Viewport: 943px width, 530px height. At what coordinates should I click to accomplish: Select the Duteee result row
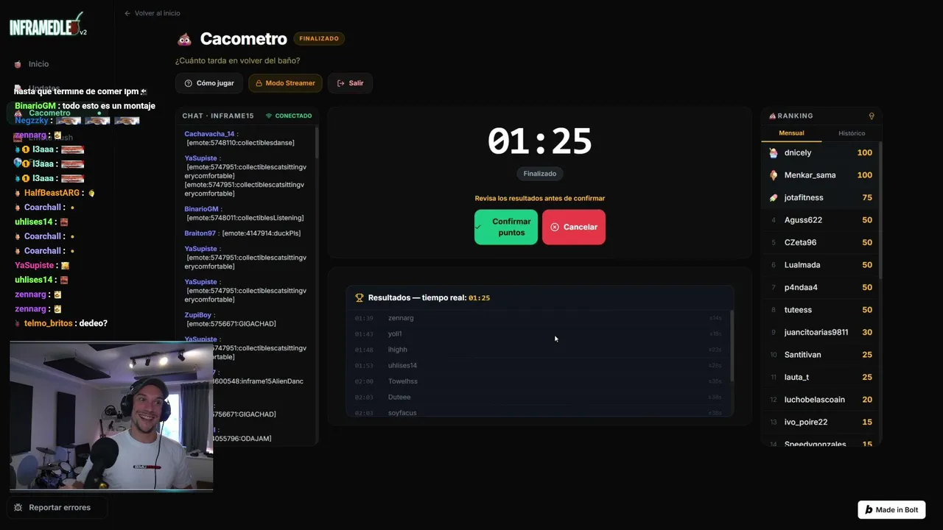[538, 397]
